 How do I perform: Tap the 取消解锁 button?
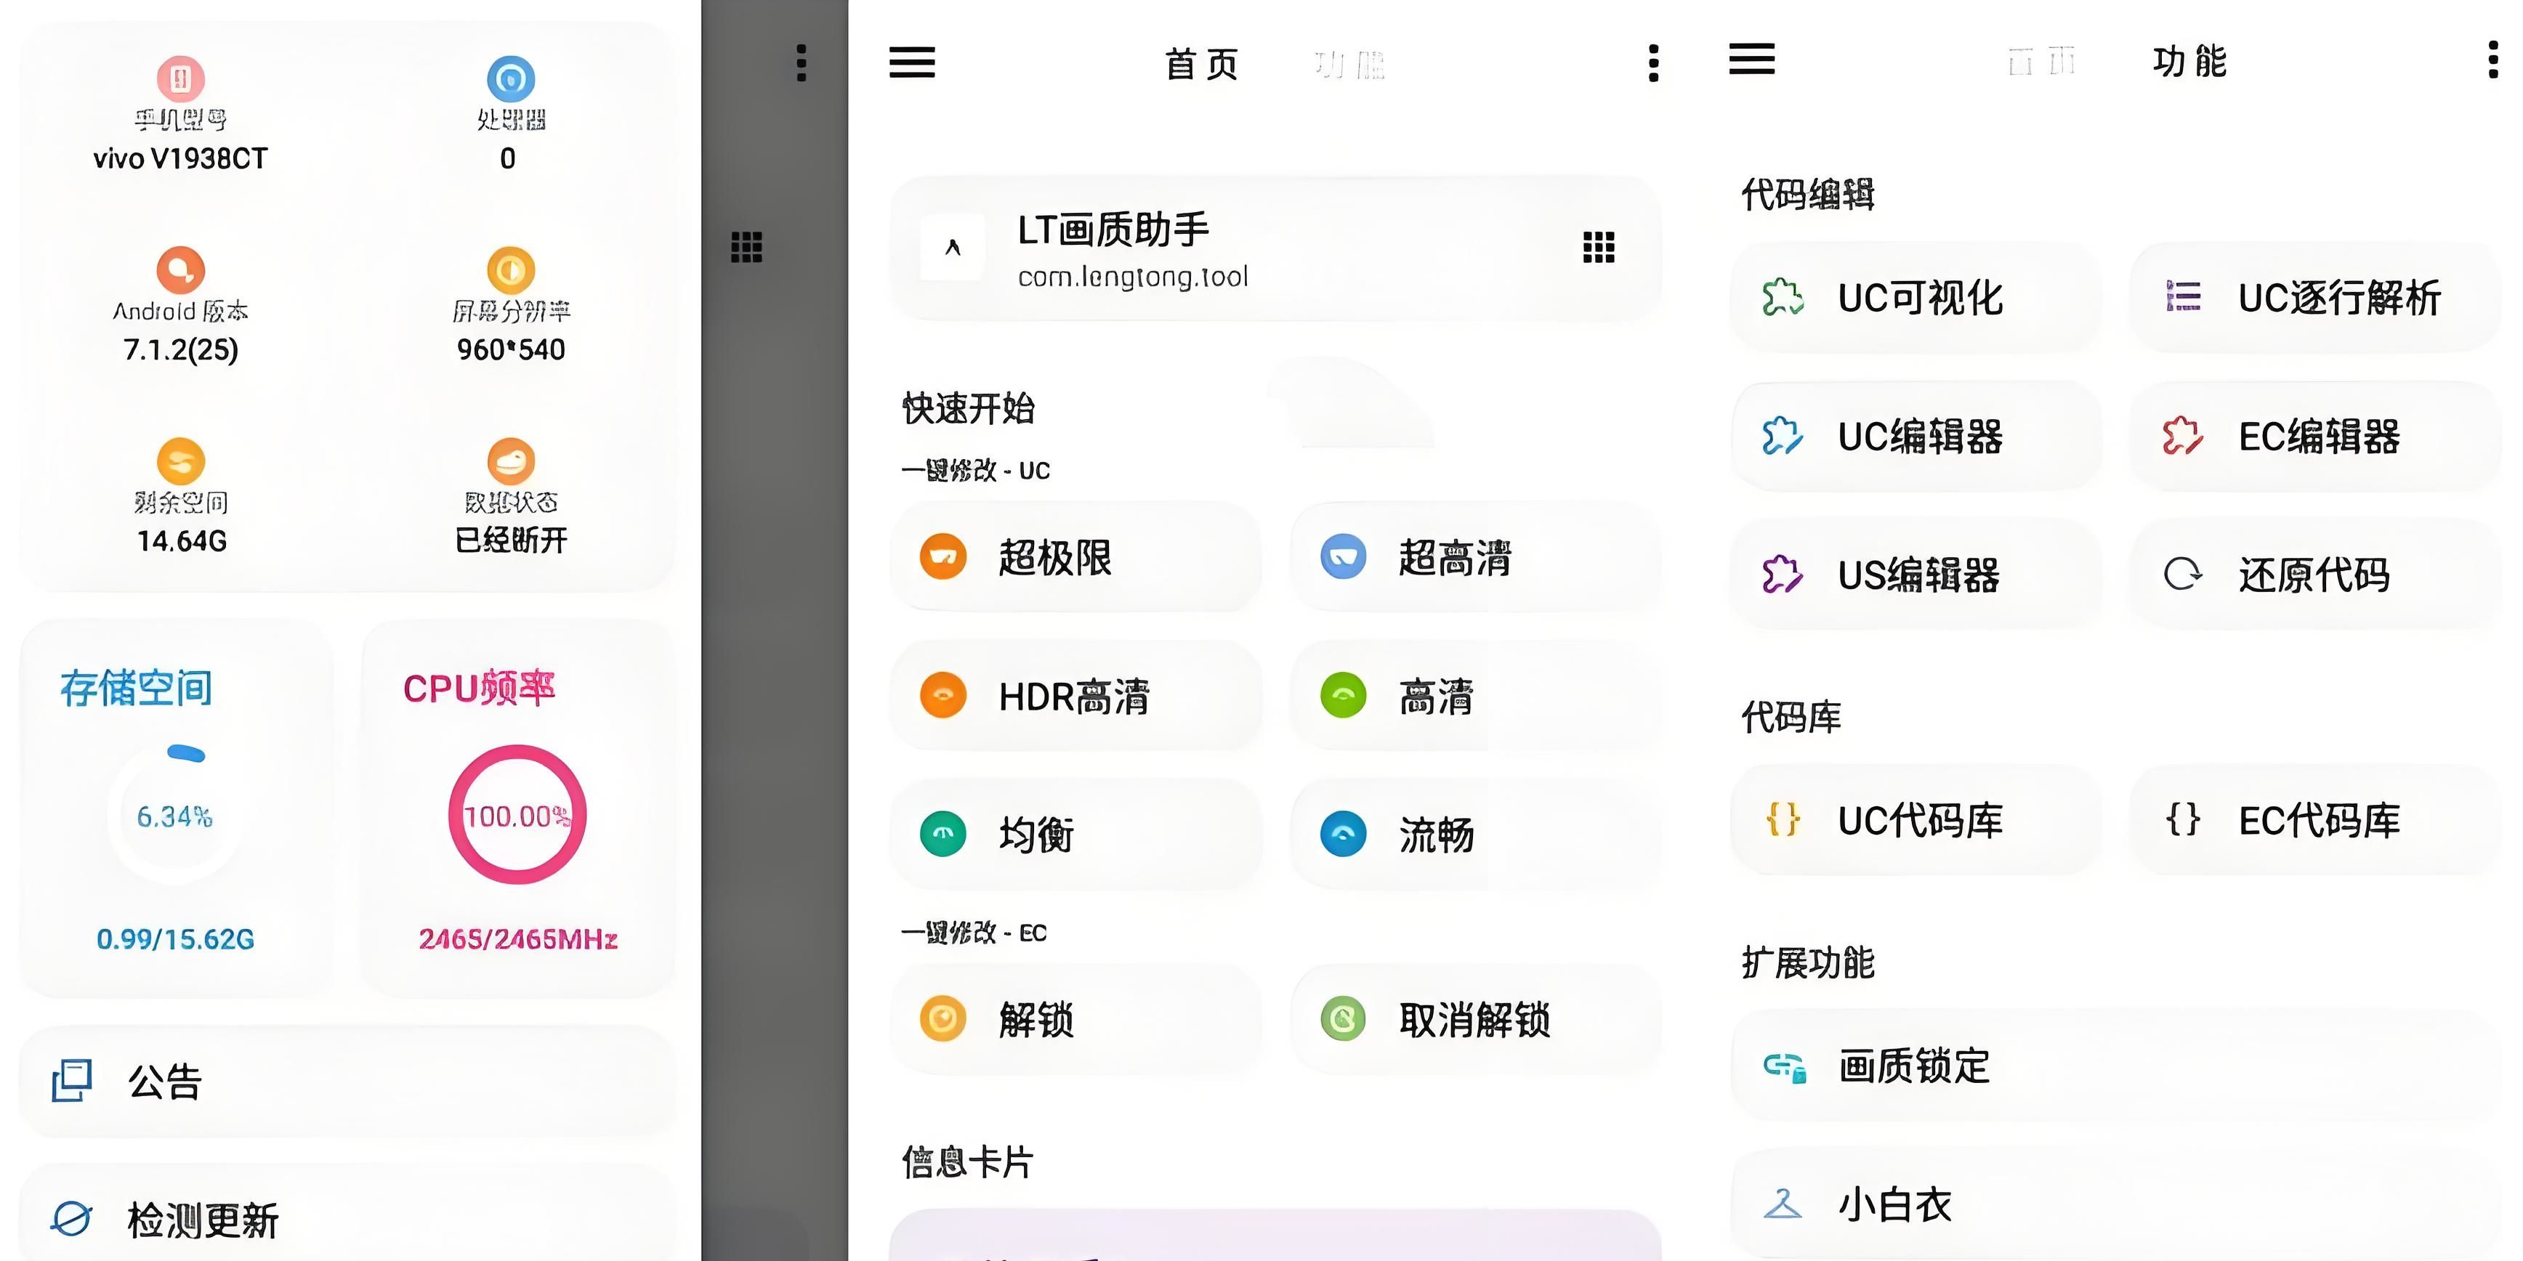click(x=1476, y=1019)
